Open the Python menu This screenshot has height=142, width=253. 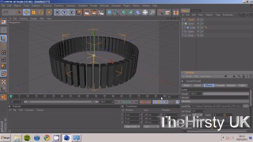click(136, 6)
